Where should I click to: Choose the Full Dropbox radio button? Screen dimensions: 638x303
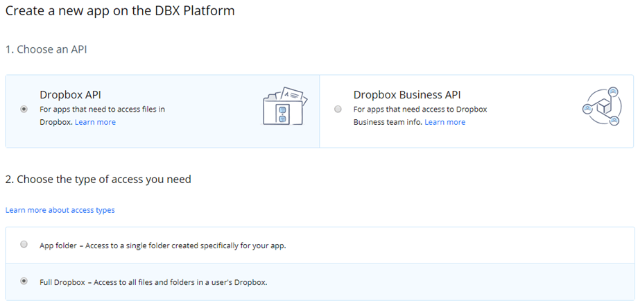point(24,282)
